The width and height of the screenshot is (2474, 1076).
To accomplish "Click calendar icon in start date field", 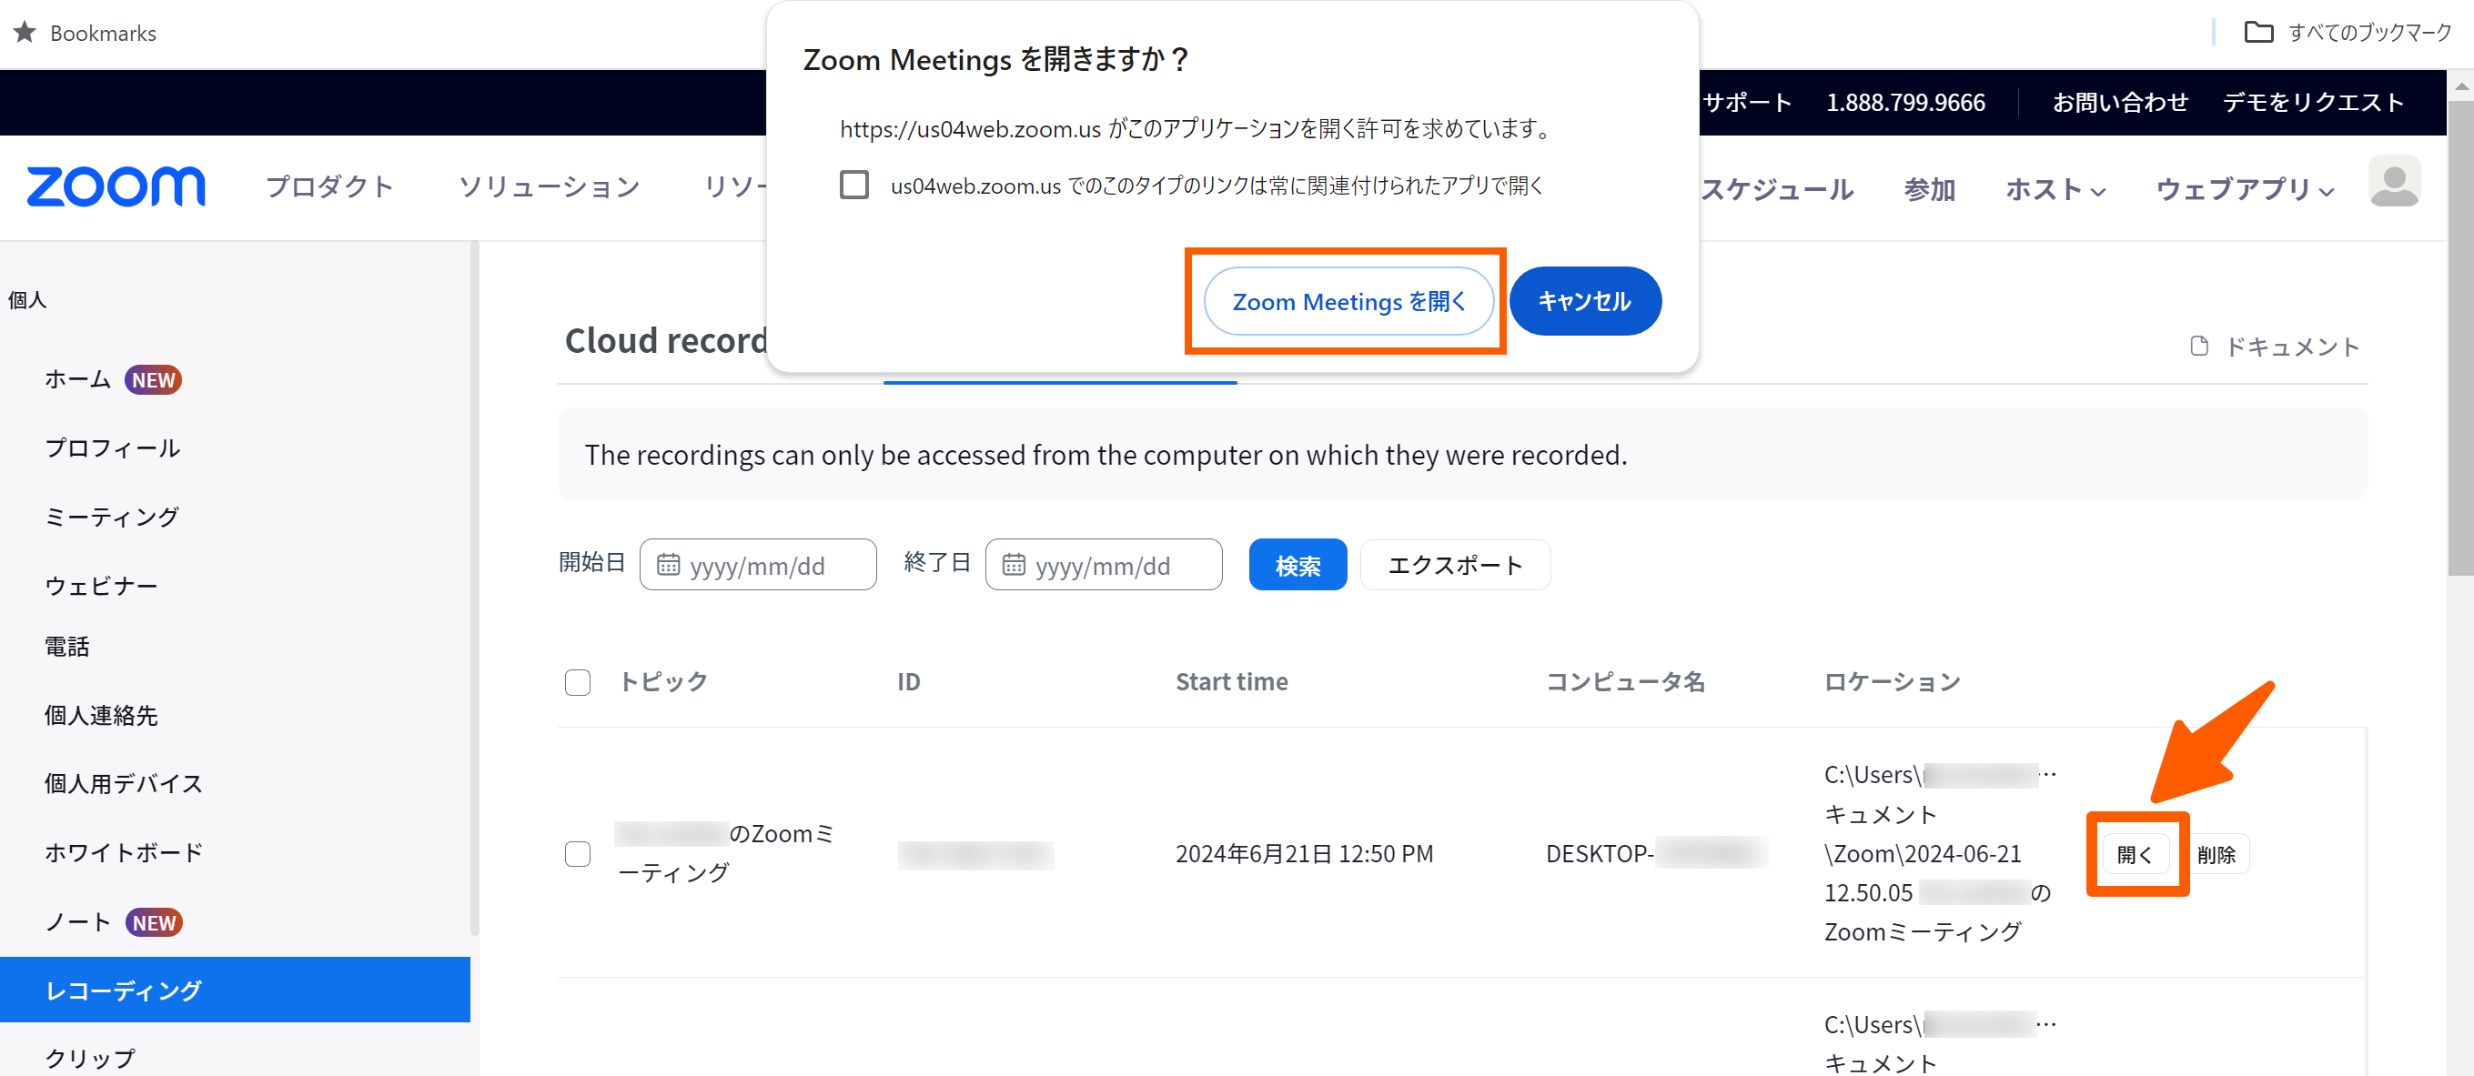I will 668,566.
